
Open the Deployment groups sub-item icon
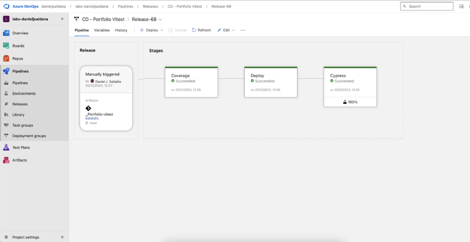6,136
